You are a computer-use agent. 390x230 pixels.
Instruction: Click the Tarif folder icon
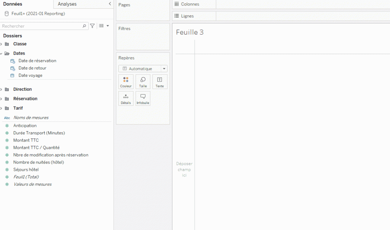7,108
